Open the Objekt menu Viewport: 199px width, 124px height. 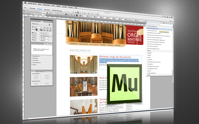(x=59, y=6)
